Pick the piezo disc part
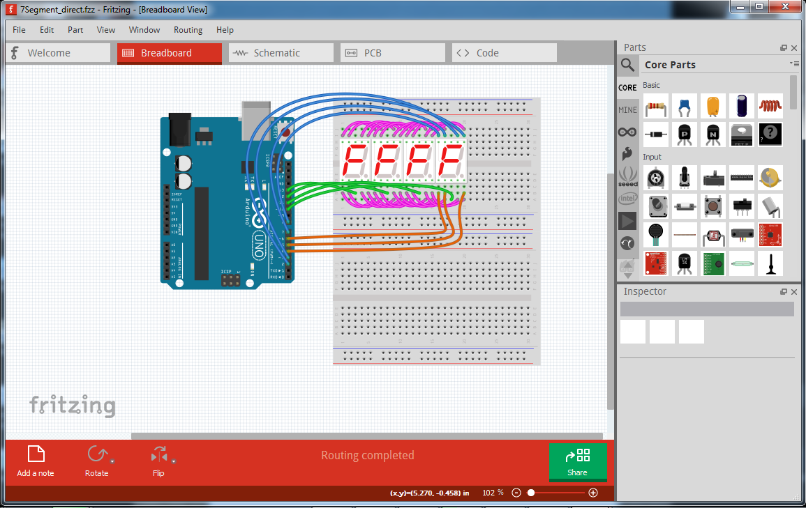The width and height of the screenshot is (806, 508). [x=770, y=178]
